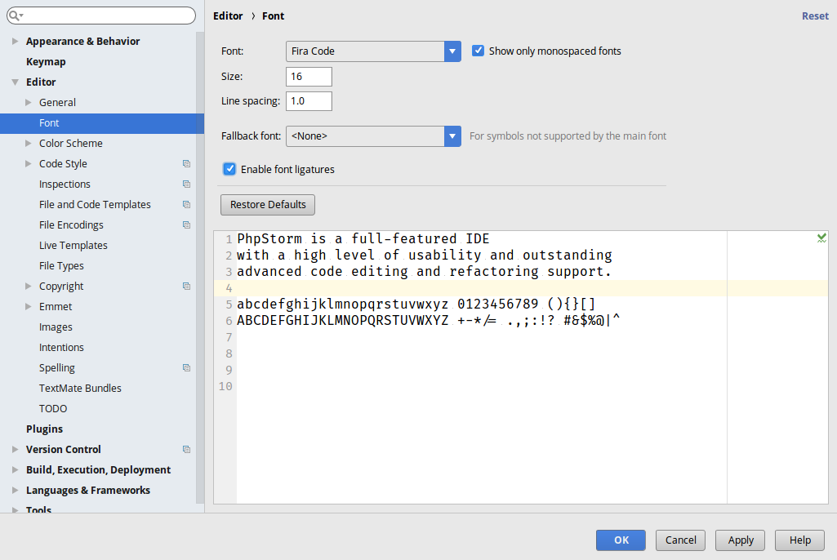This screenshot has height=560, width=837.
Task: Open Images settings page
Action: [x=56, y=327]
